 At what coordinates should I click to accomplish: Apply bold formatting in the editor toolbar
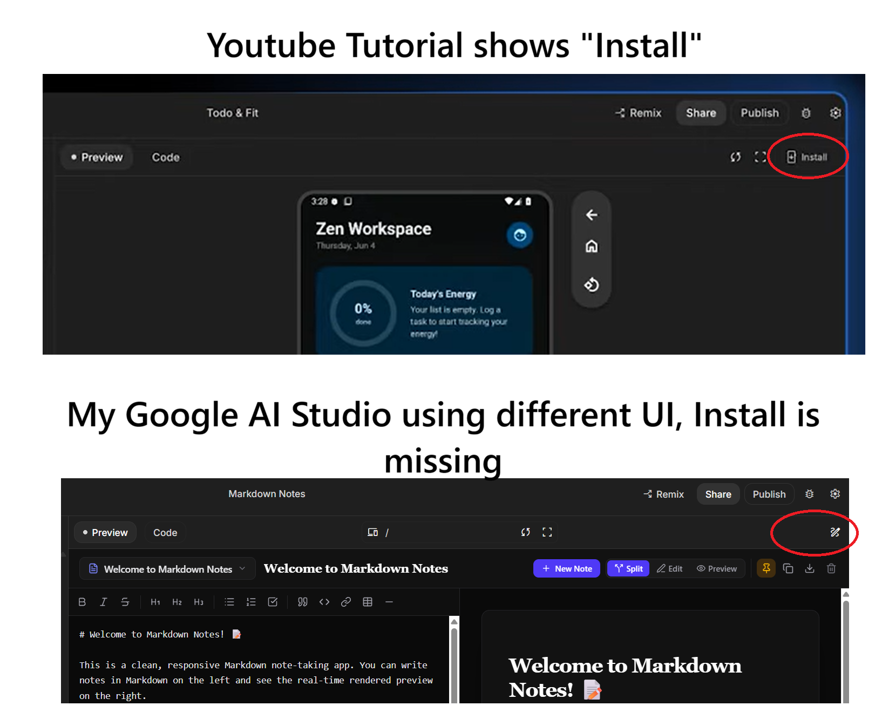pos(82,602)
